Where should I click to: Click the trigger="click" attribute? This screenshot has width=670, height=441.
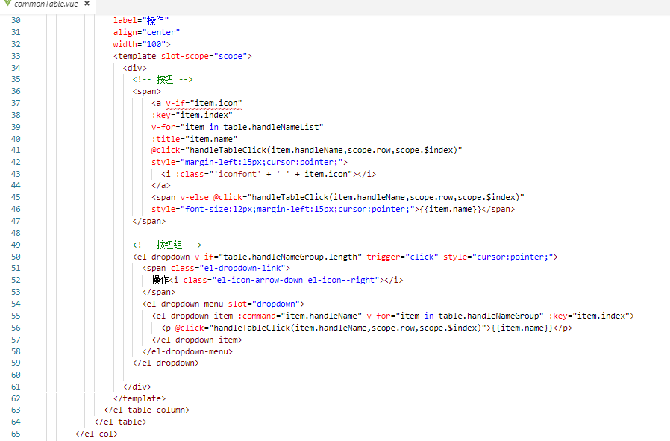[x=402, y=257]
